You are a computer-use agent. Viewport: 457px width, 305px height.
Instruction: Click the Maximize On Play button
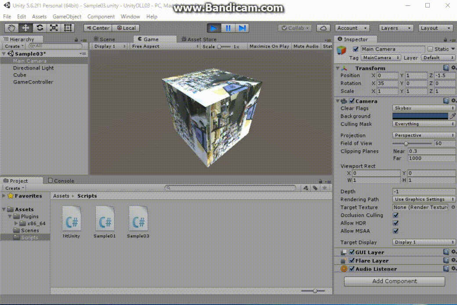pos(269,46)
